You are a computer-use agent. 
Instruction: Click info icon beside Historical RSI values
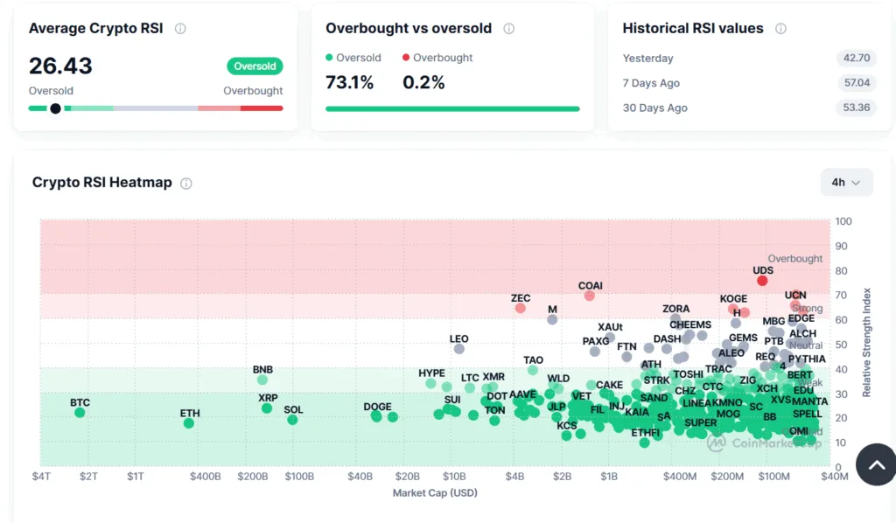780,29
